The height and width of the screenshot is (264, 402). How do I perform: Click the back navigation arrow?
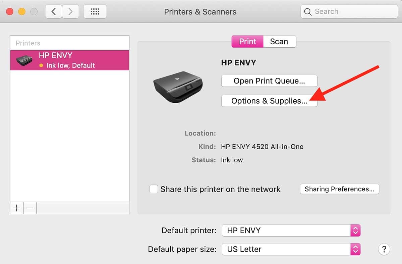(54, 12)
